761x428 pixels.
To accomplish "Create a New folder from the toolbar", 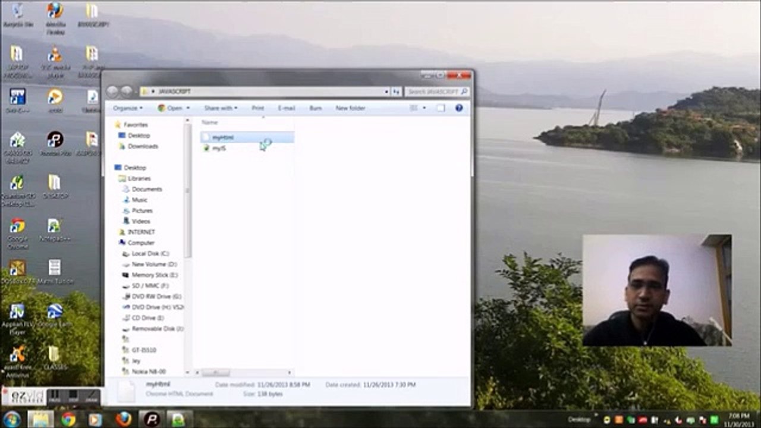I will pos(350,108).
